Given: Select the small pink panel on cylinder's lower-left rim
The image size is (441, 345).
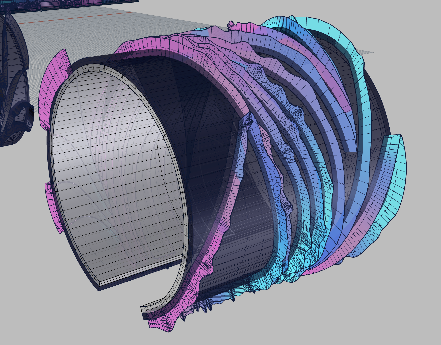Looking at the screenshot, I should 53,208.
